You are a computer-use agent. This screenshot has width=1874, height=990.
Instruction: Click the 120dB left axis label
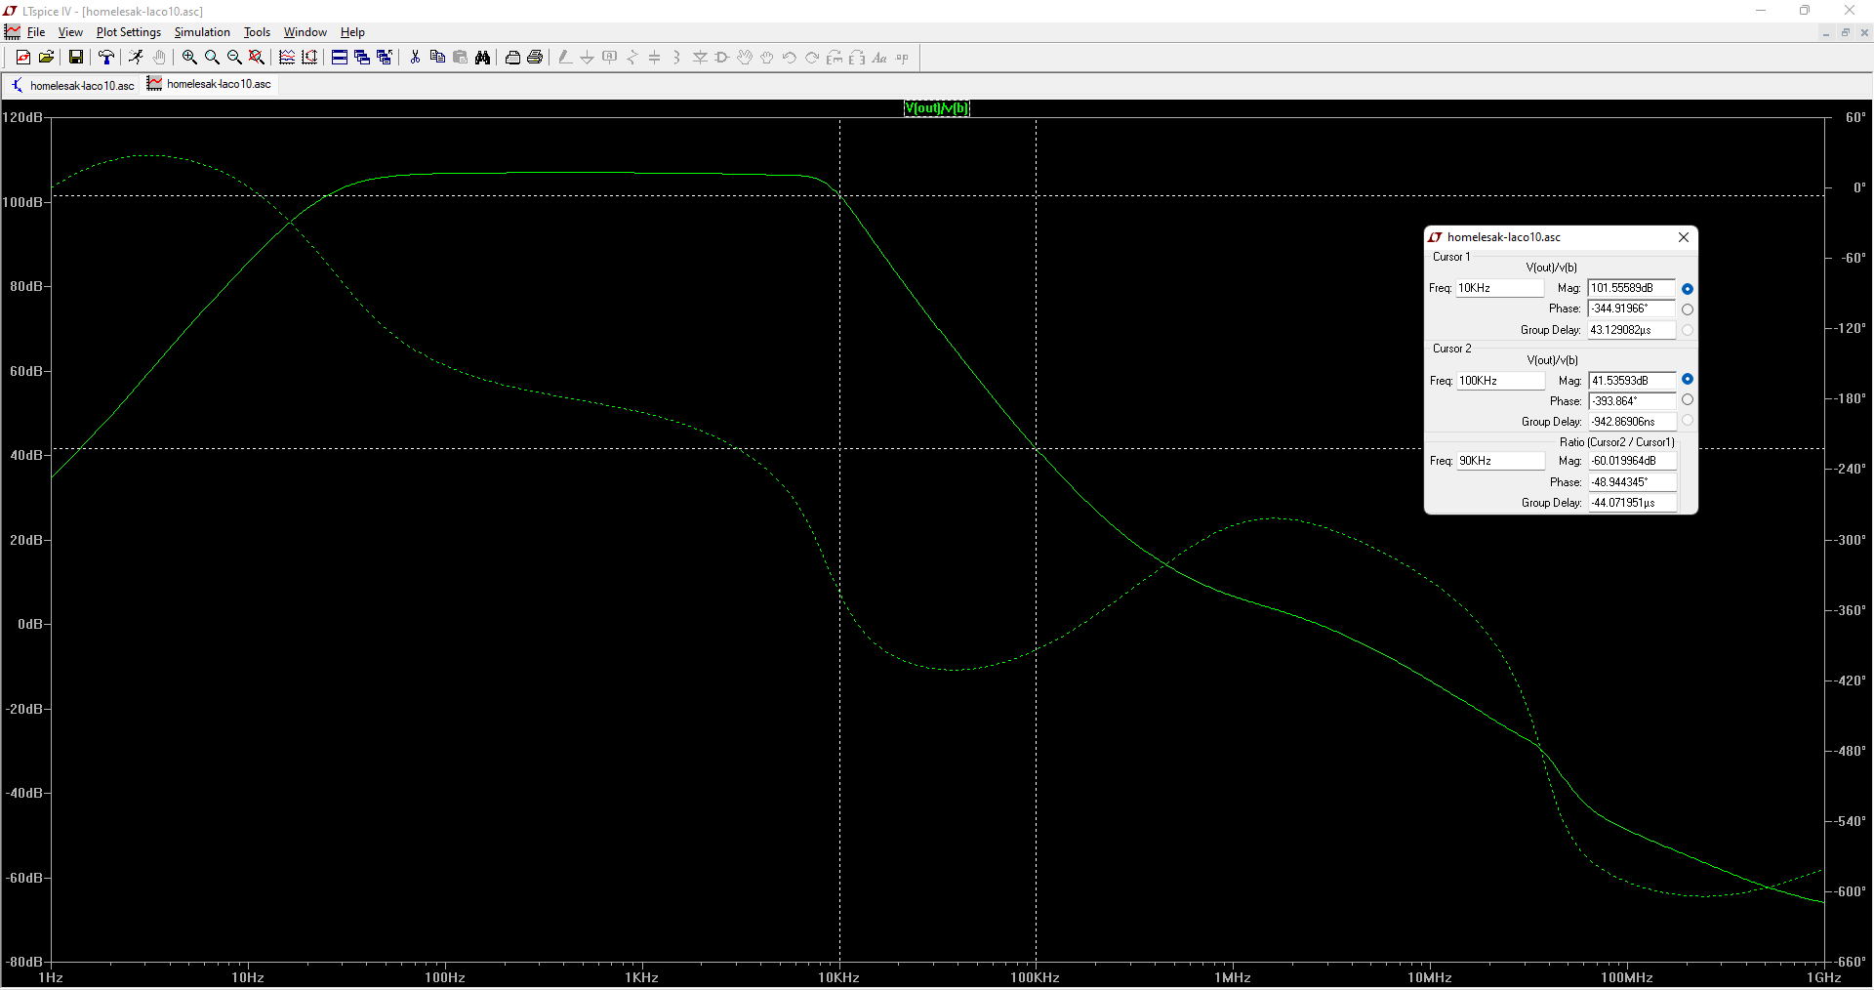[22, 117]
